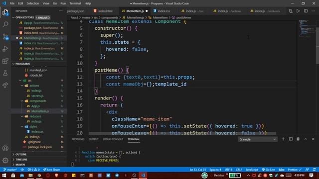
Task: Click the master branch status item
Action: point(10,170)
